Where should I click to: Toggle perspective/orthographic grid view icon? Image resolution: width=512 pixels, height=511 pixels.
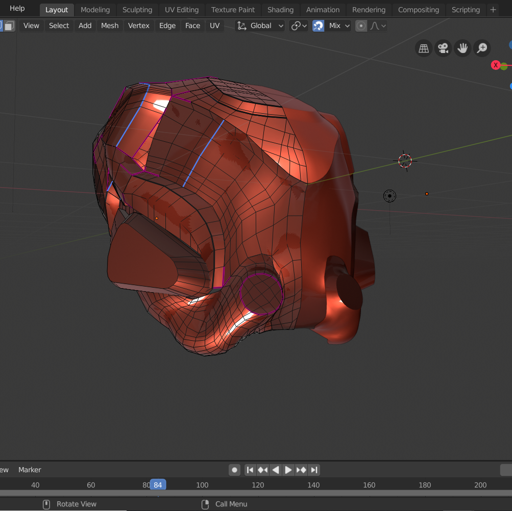pos(424,48)
